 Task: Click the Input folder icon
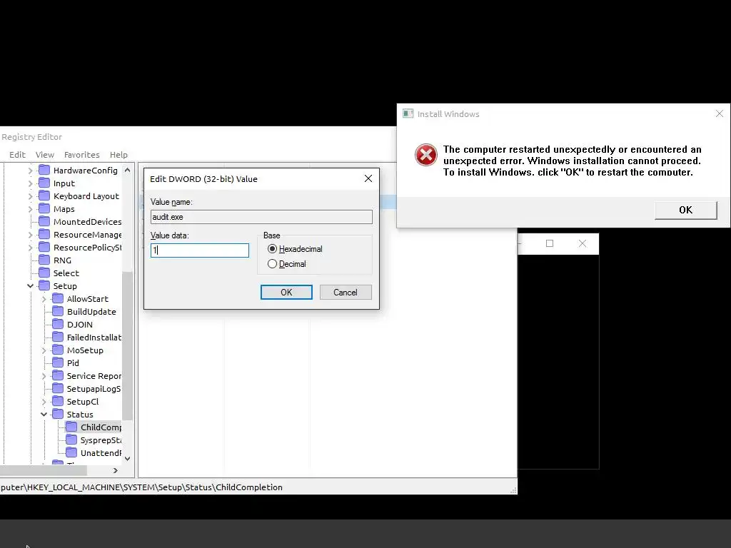click(x=44, y=183)
